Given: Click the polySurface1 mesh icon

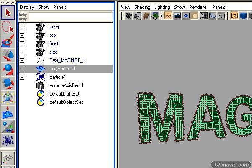Looking at the screenshot, I should [x=41, y=69].
